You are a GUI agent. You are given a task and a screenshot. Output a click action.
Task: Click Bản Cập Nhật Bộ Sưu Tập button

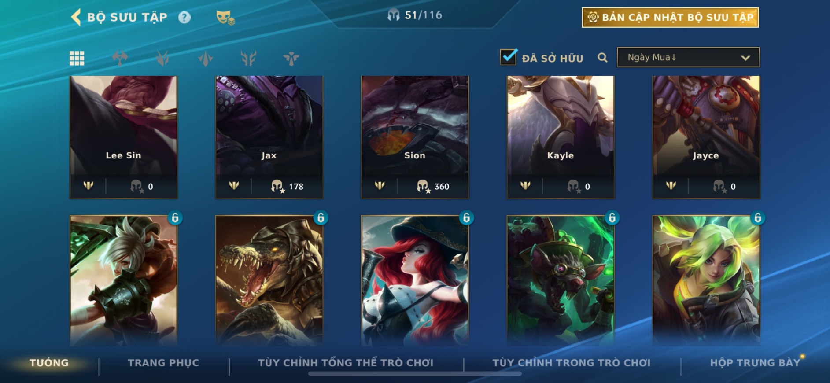coord(670,18)
